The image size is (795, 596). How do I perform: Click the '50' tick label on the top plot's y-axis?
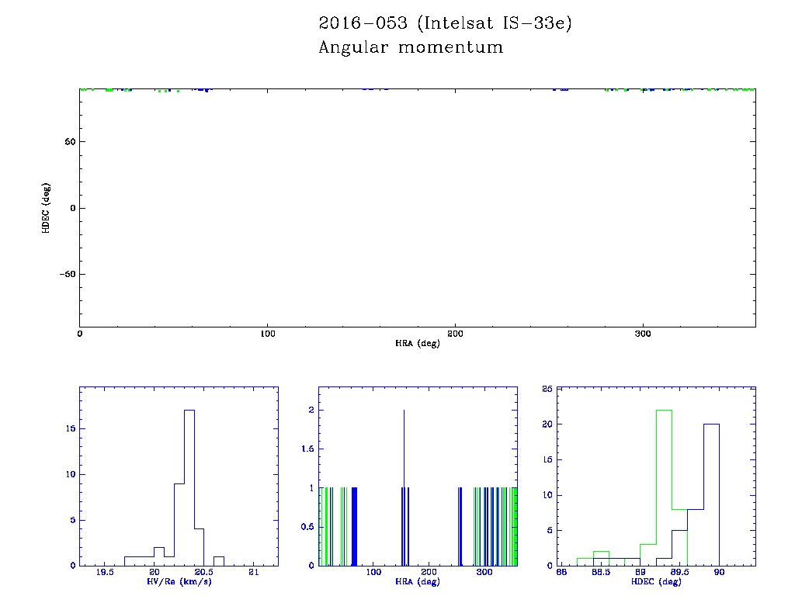click(69, 142)
